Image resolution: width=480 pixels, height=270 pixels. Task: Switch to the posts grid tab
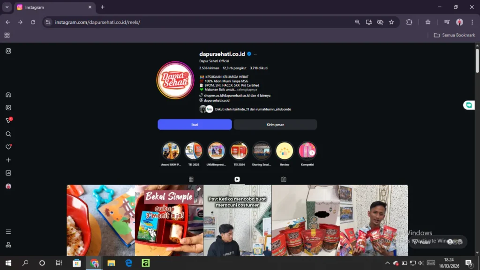point(191,179)
